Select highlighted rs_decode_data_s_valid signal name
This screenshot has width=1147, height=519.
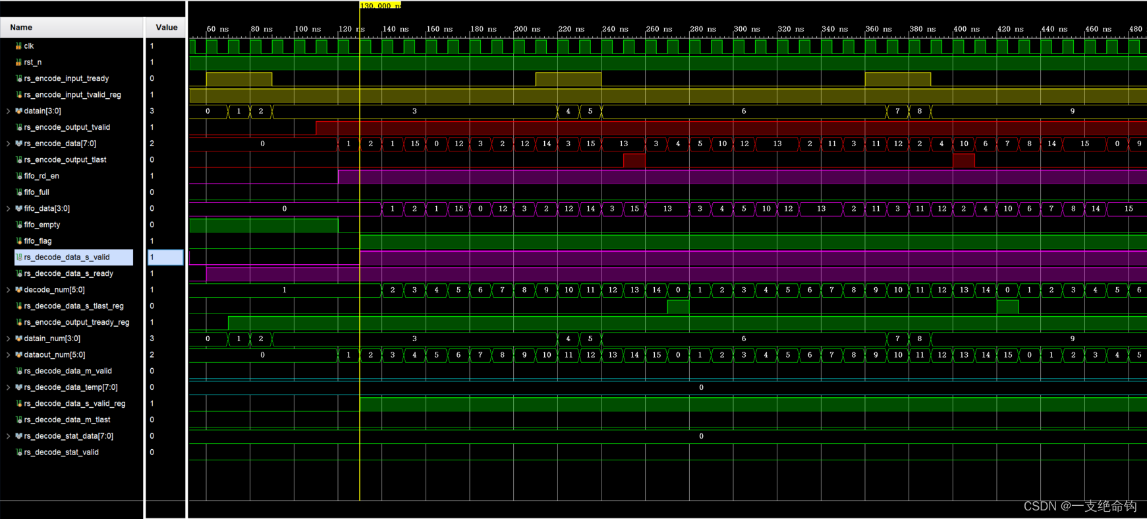pyautogui.click(x=67, y=258)
